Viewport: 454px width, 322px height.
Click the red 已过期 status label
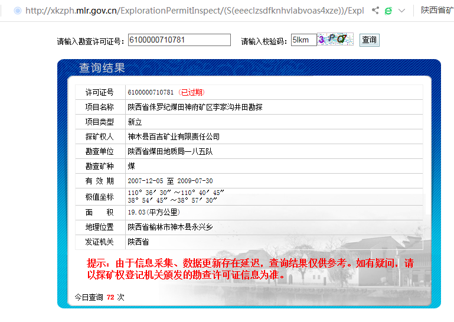click(191, 92)
